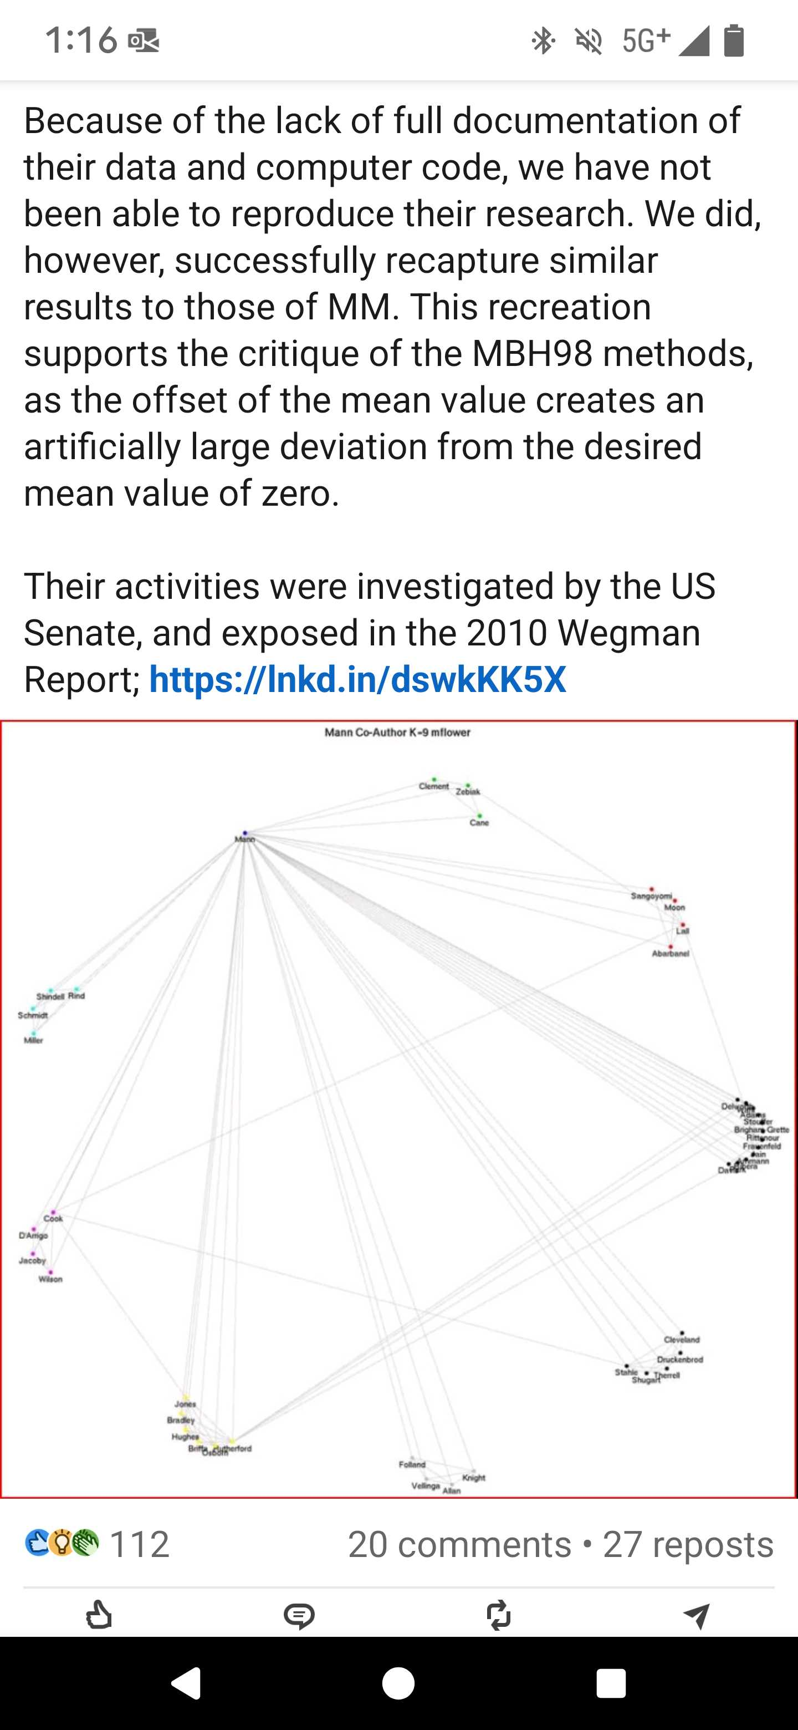Tap the Like thumbs-up icon

pyautogui.click(x=99, y=1615)
